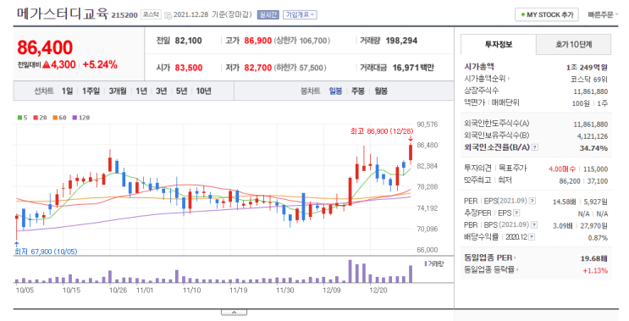The width and height of the screenshot is (629, 321).
Task: Select the 1일 line chart
Action: pos(67,91)
